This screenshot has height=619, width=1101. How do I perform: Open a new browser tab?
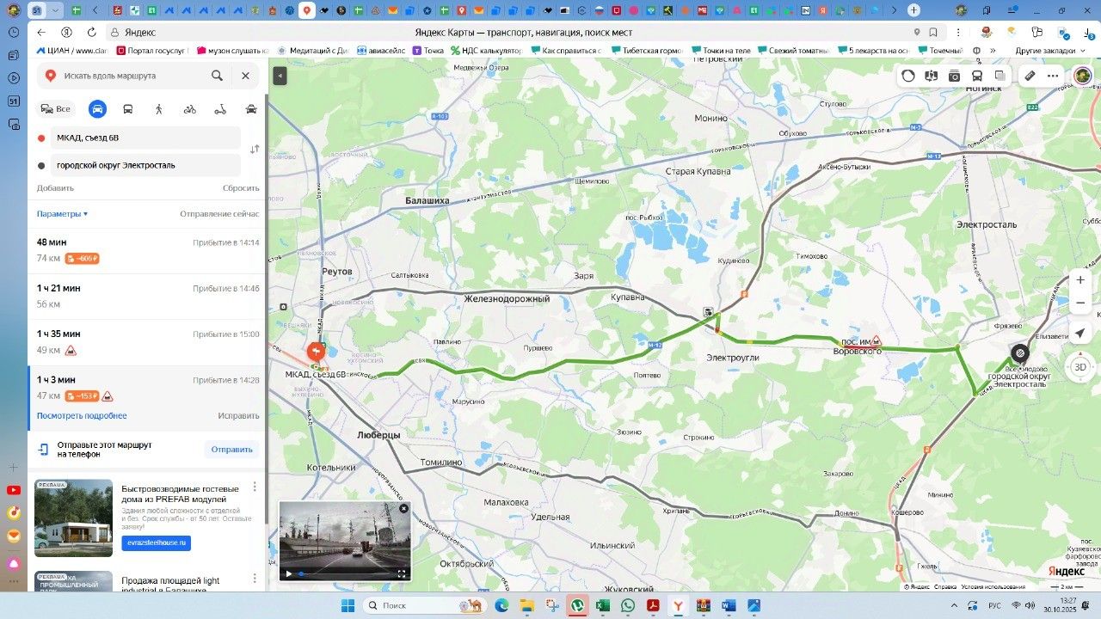click(x=913, y=10)
